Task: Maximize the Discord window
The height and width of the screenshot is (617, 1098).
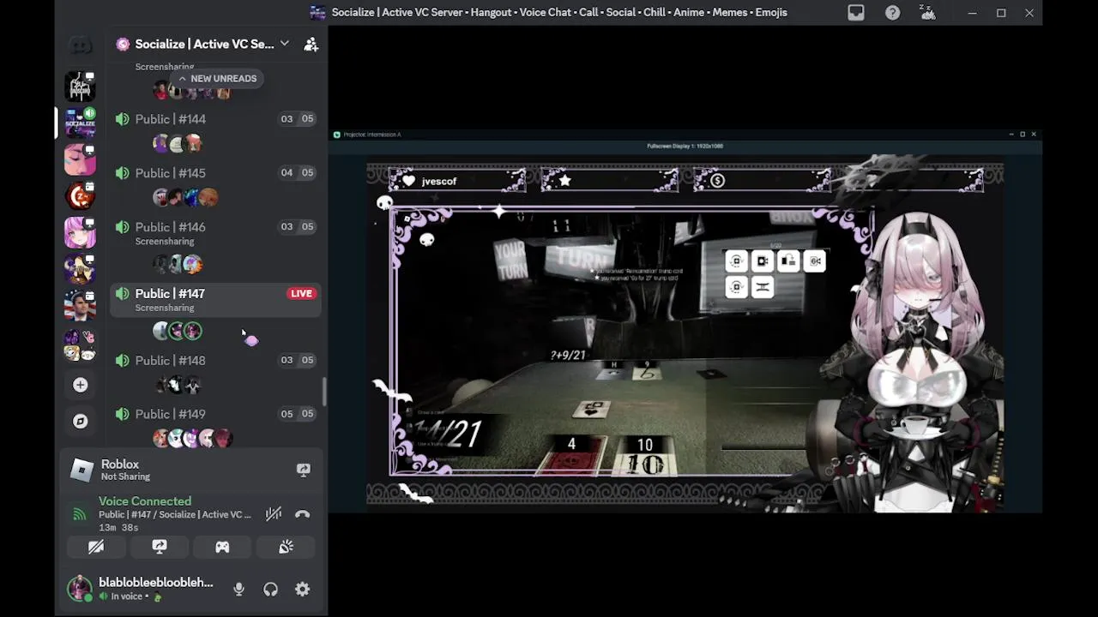Action: click(1001, 13)
